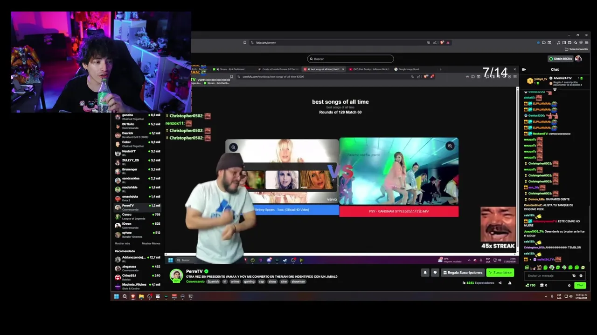Click the channel points 780 icon
Image resolution: width=597 pixels, height=335 pixels.
pos(528,285)
